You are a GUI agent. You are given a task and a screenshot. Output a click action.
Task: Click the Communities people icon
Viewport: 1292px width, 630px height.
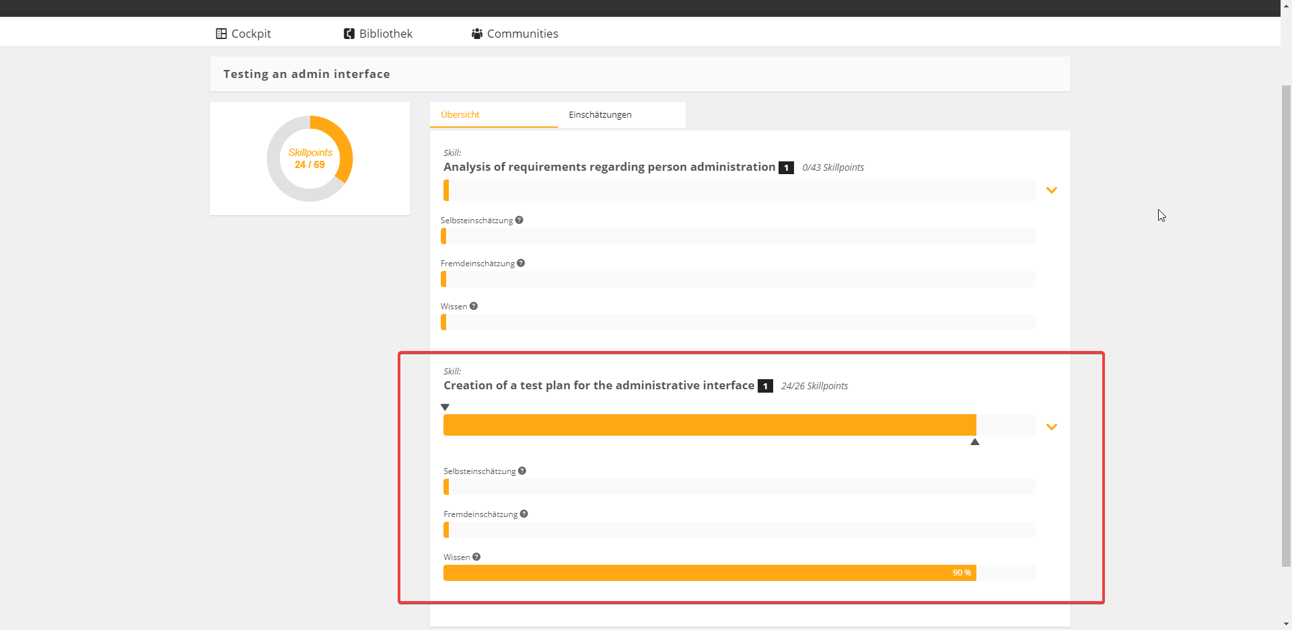click(x=476, y=34)
